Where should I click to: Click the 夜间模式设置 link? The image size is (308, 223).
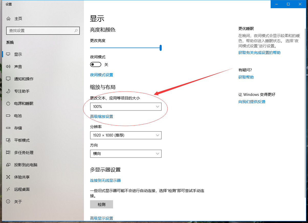coord(102,75)
